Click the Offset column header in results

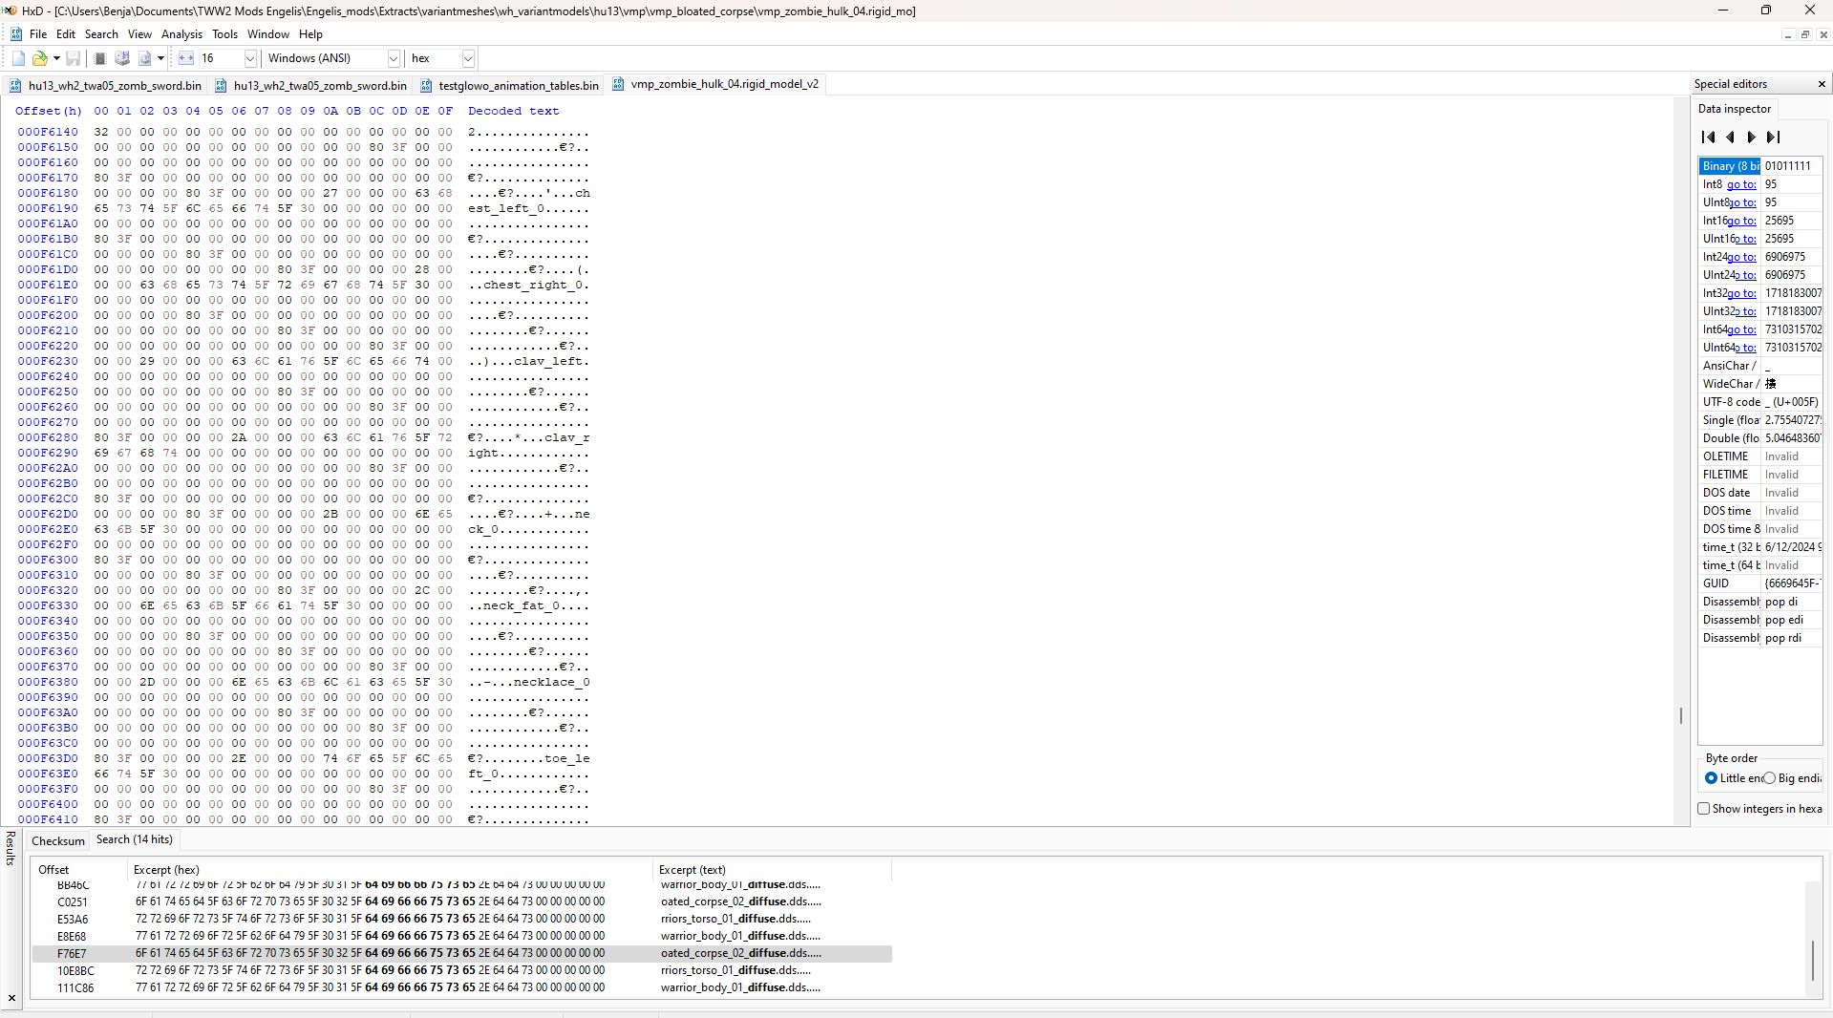pyautogui.click(x=80, y=870)
